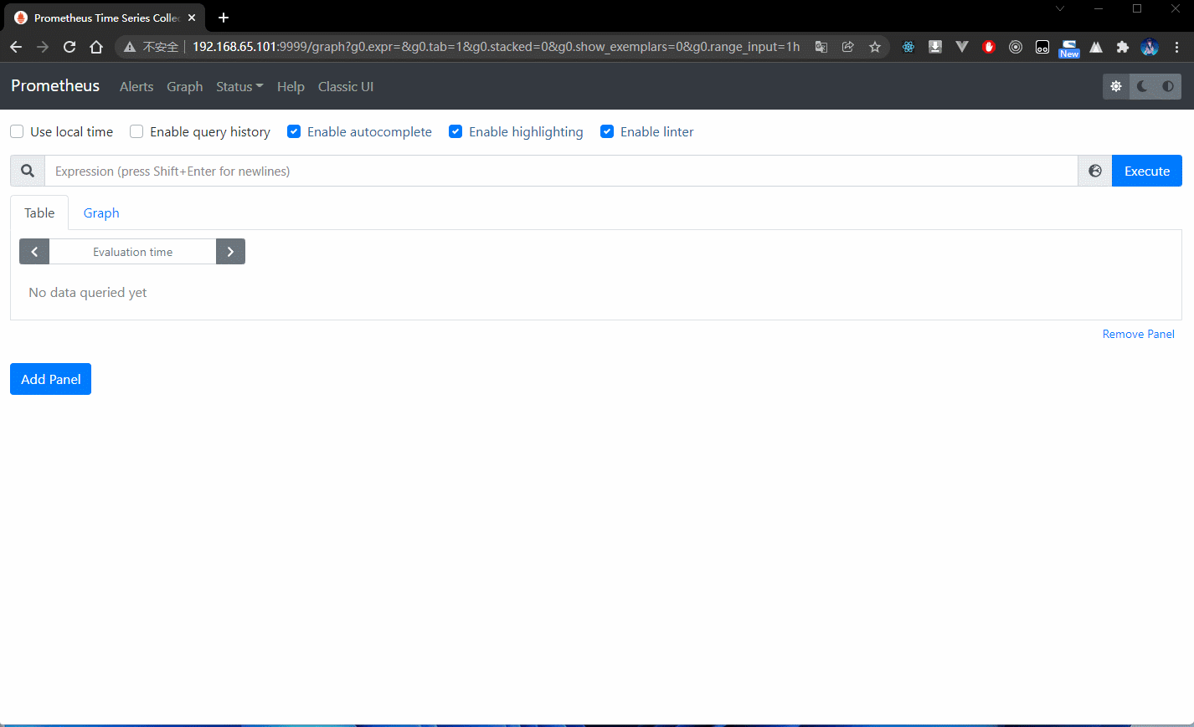Uncheck Enable linter option
This screenshot has width=1194, height=727.
pyautogui.click(x=607, y=131)
